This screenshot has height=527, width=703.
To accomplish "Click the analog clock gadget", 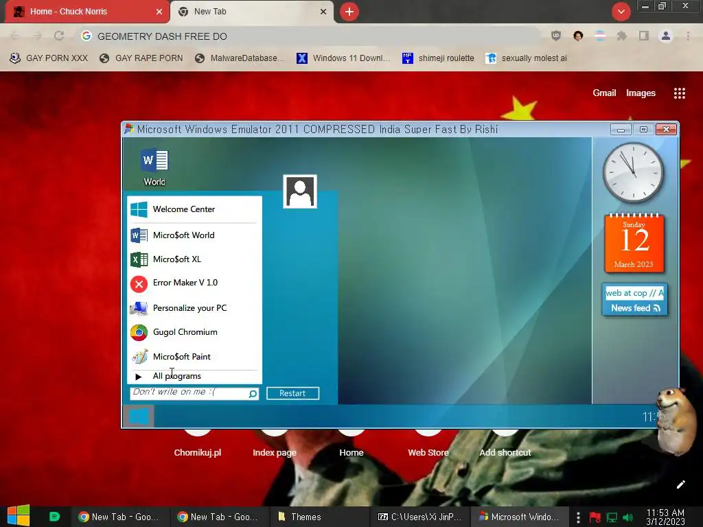I will [x=633, y=172].
